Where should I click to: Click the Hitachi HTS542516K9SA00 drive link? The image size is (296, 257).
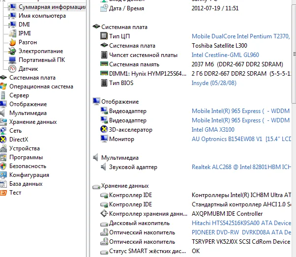(x=241, y=223)
